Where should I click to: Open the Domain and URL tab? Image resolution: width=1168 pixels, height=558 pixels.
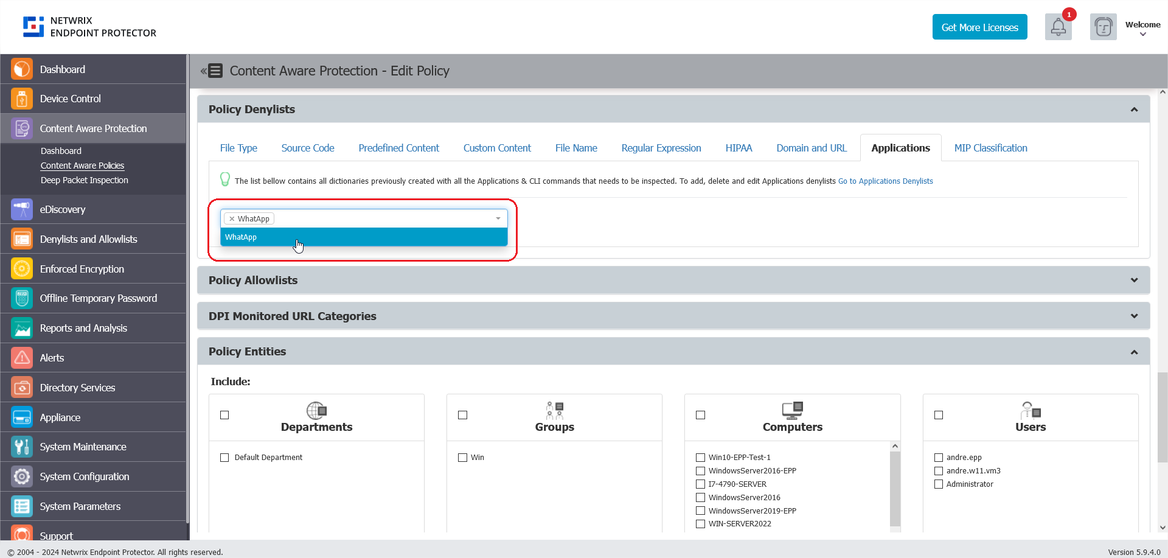(x=812, y=148)
